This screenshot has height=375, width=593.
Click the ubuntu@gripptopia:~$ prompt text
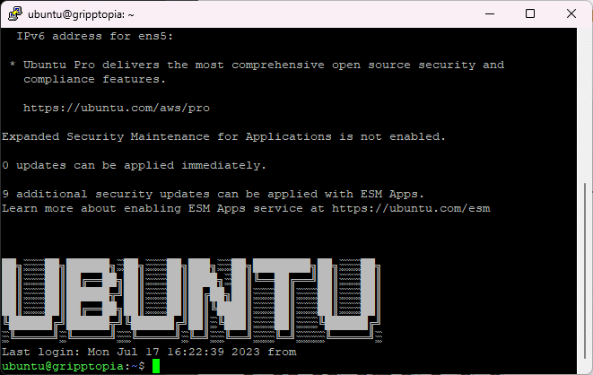pos(74,366)
